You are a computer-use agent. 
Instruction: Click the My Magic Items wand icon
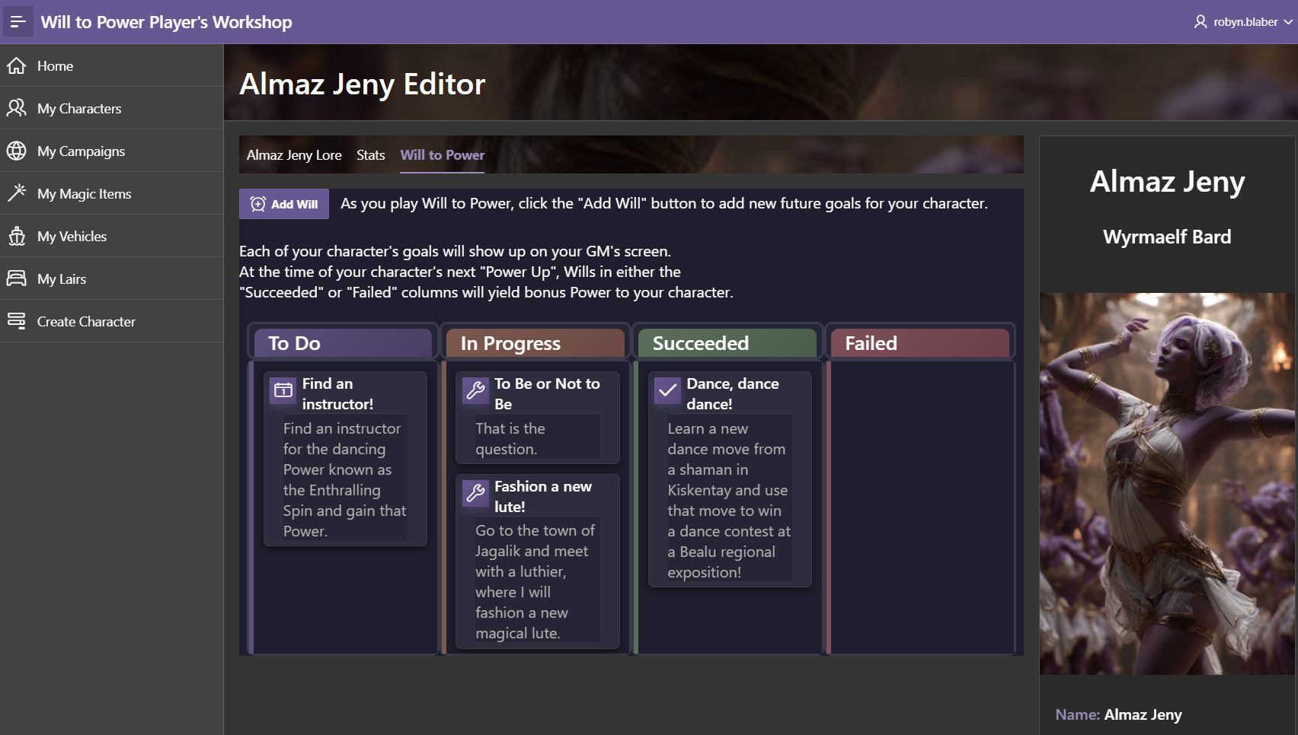[x=17, y=193]
